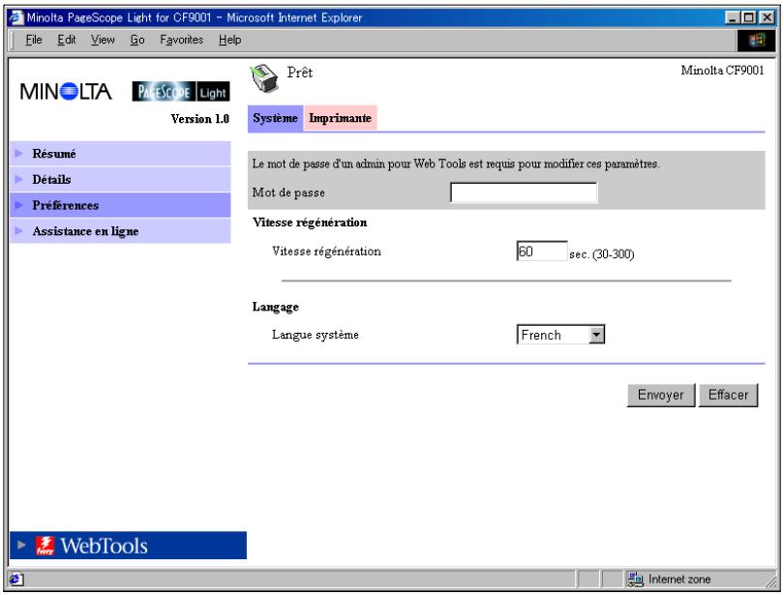Click the Effacer button
Image resolution: width=784 pixels, height=595 pixels.
(x=729, y=395)
